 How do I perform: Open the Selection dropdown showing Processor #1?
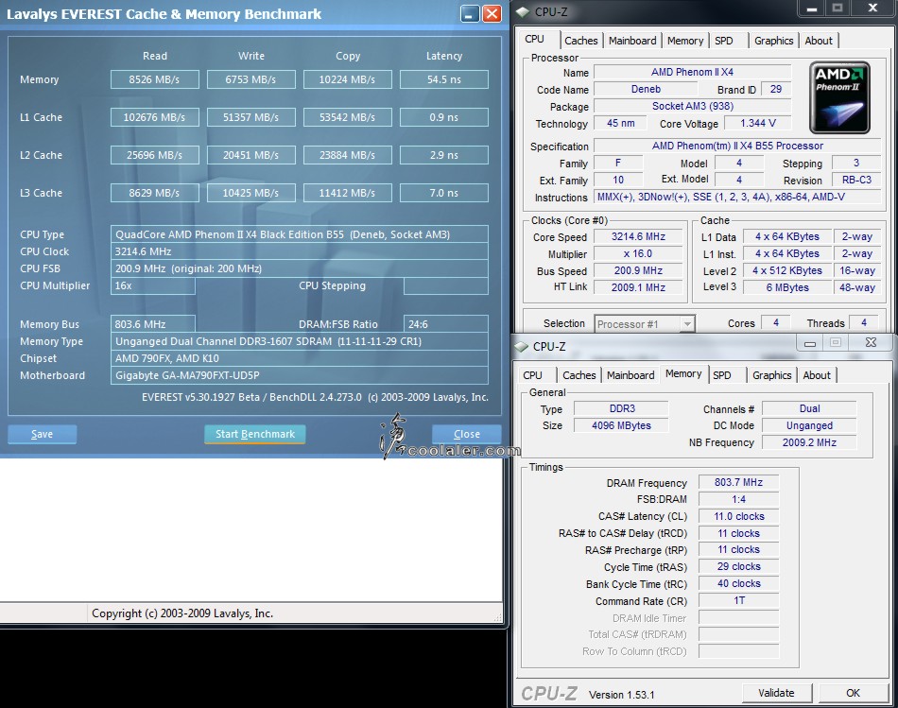(x=645, y=323)
